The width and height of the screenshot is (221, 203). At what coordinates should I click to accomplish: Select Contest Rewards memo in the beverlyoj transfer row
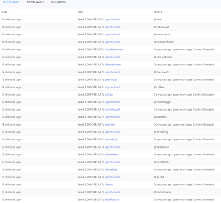pyautogui.click(x=184, y=139)
